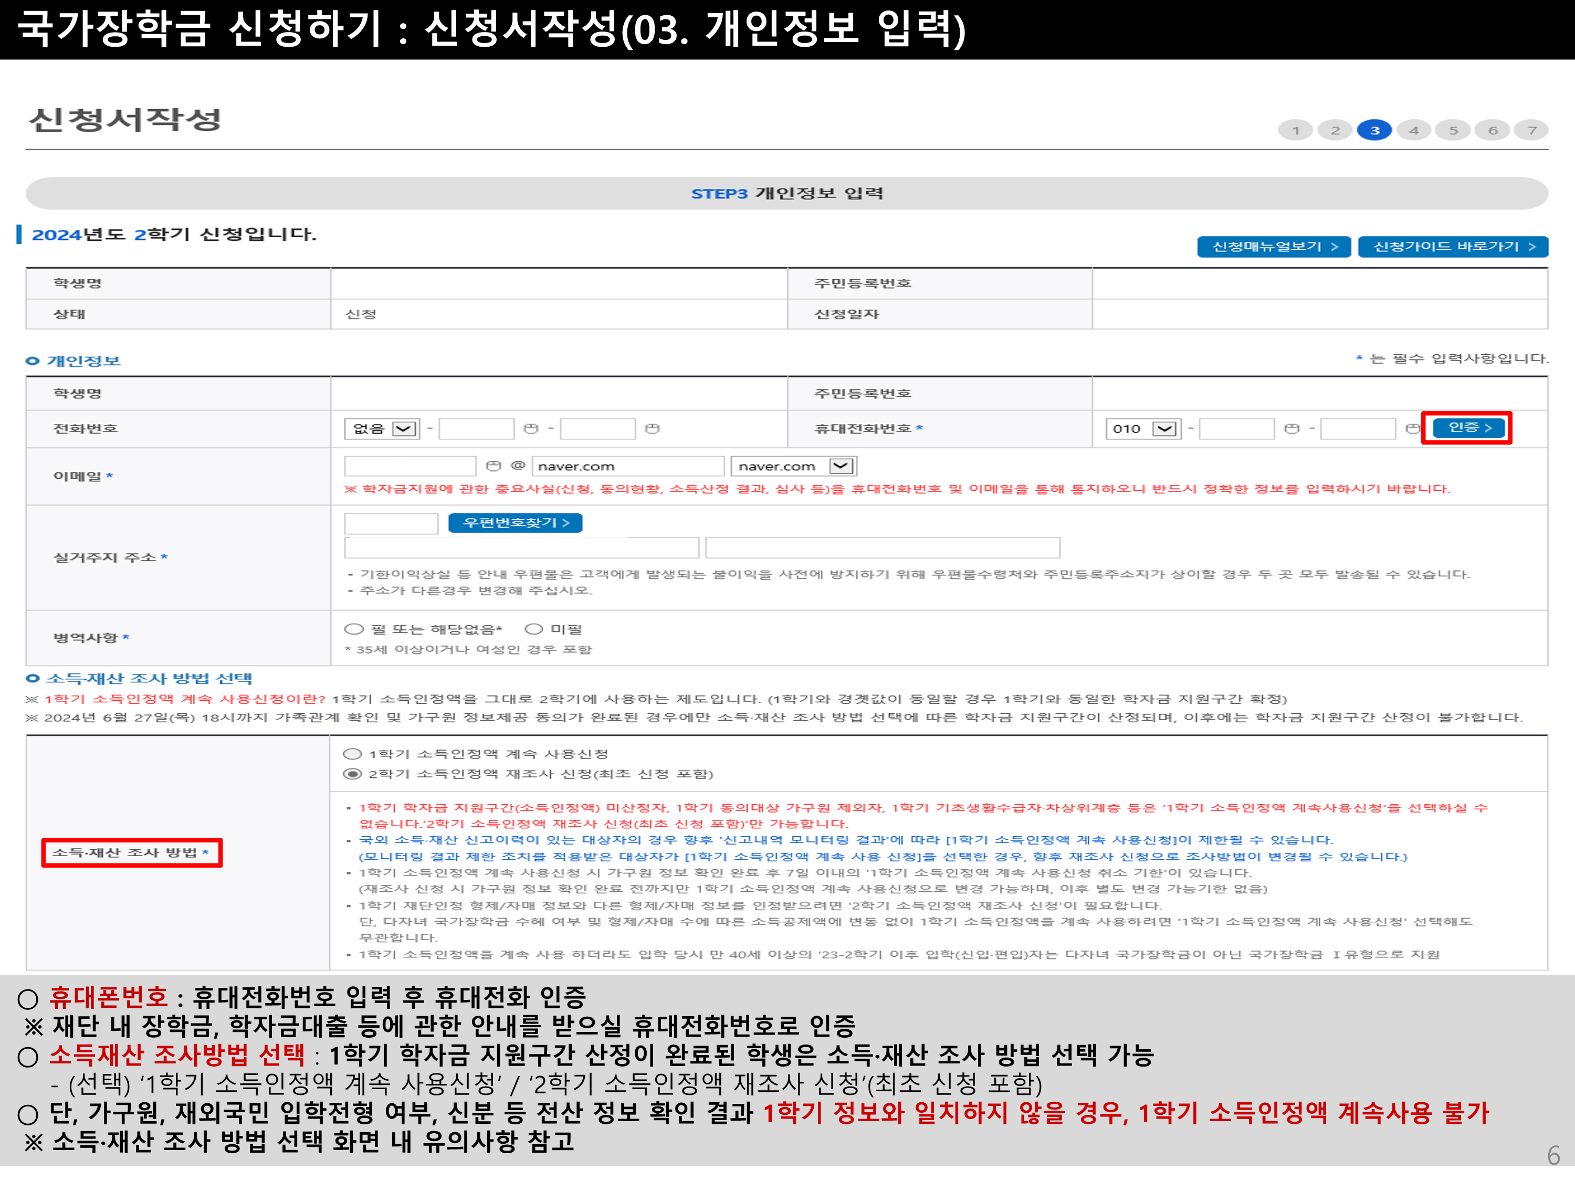Click the phone number middle digits field
This screenshot has width=1575, height=1181.
[476, 428]
